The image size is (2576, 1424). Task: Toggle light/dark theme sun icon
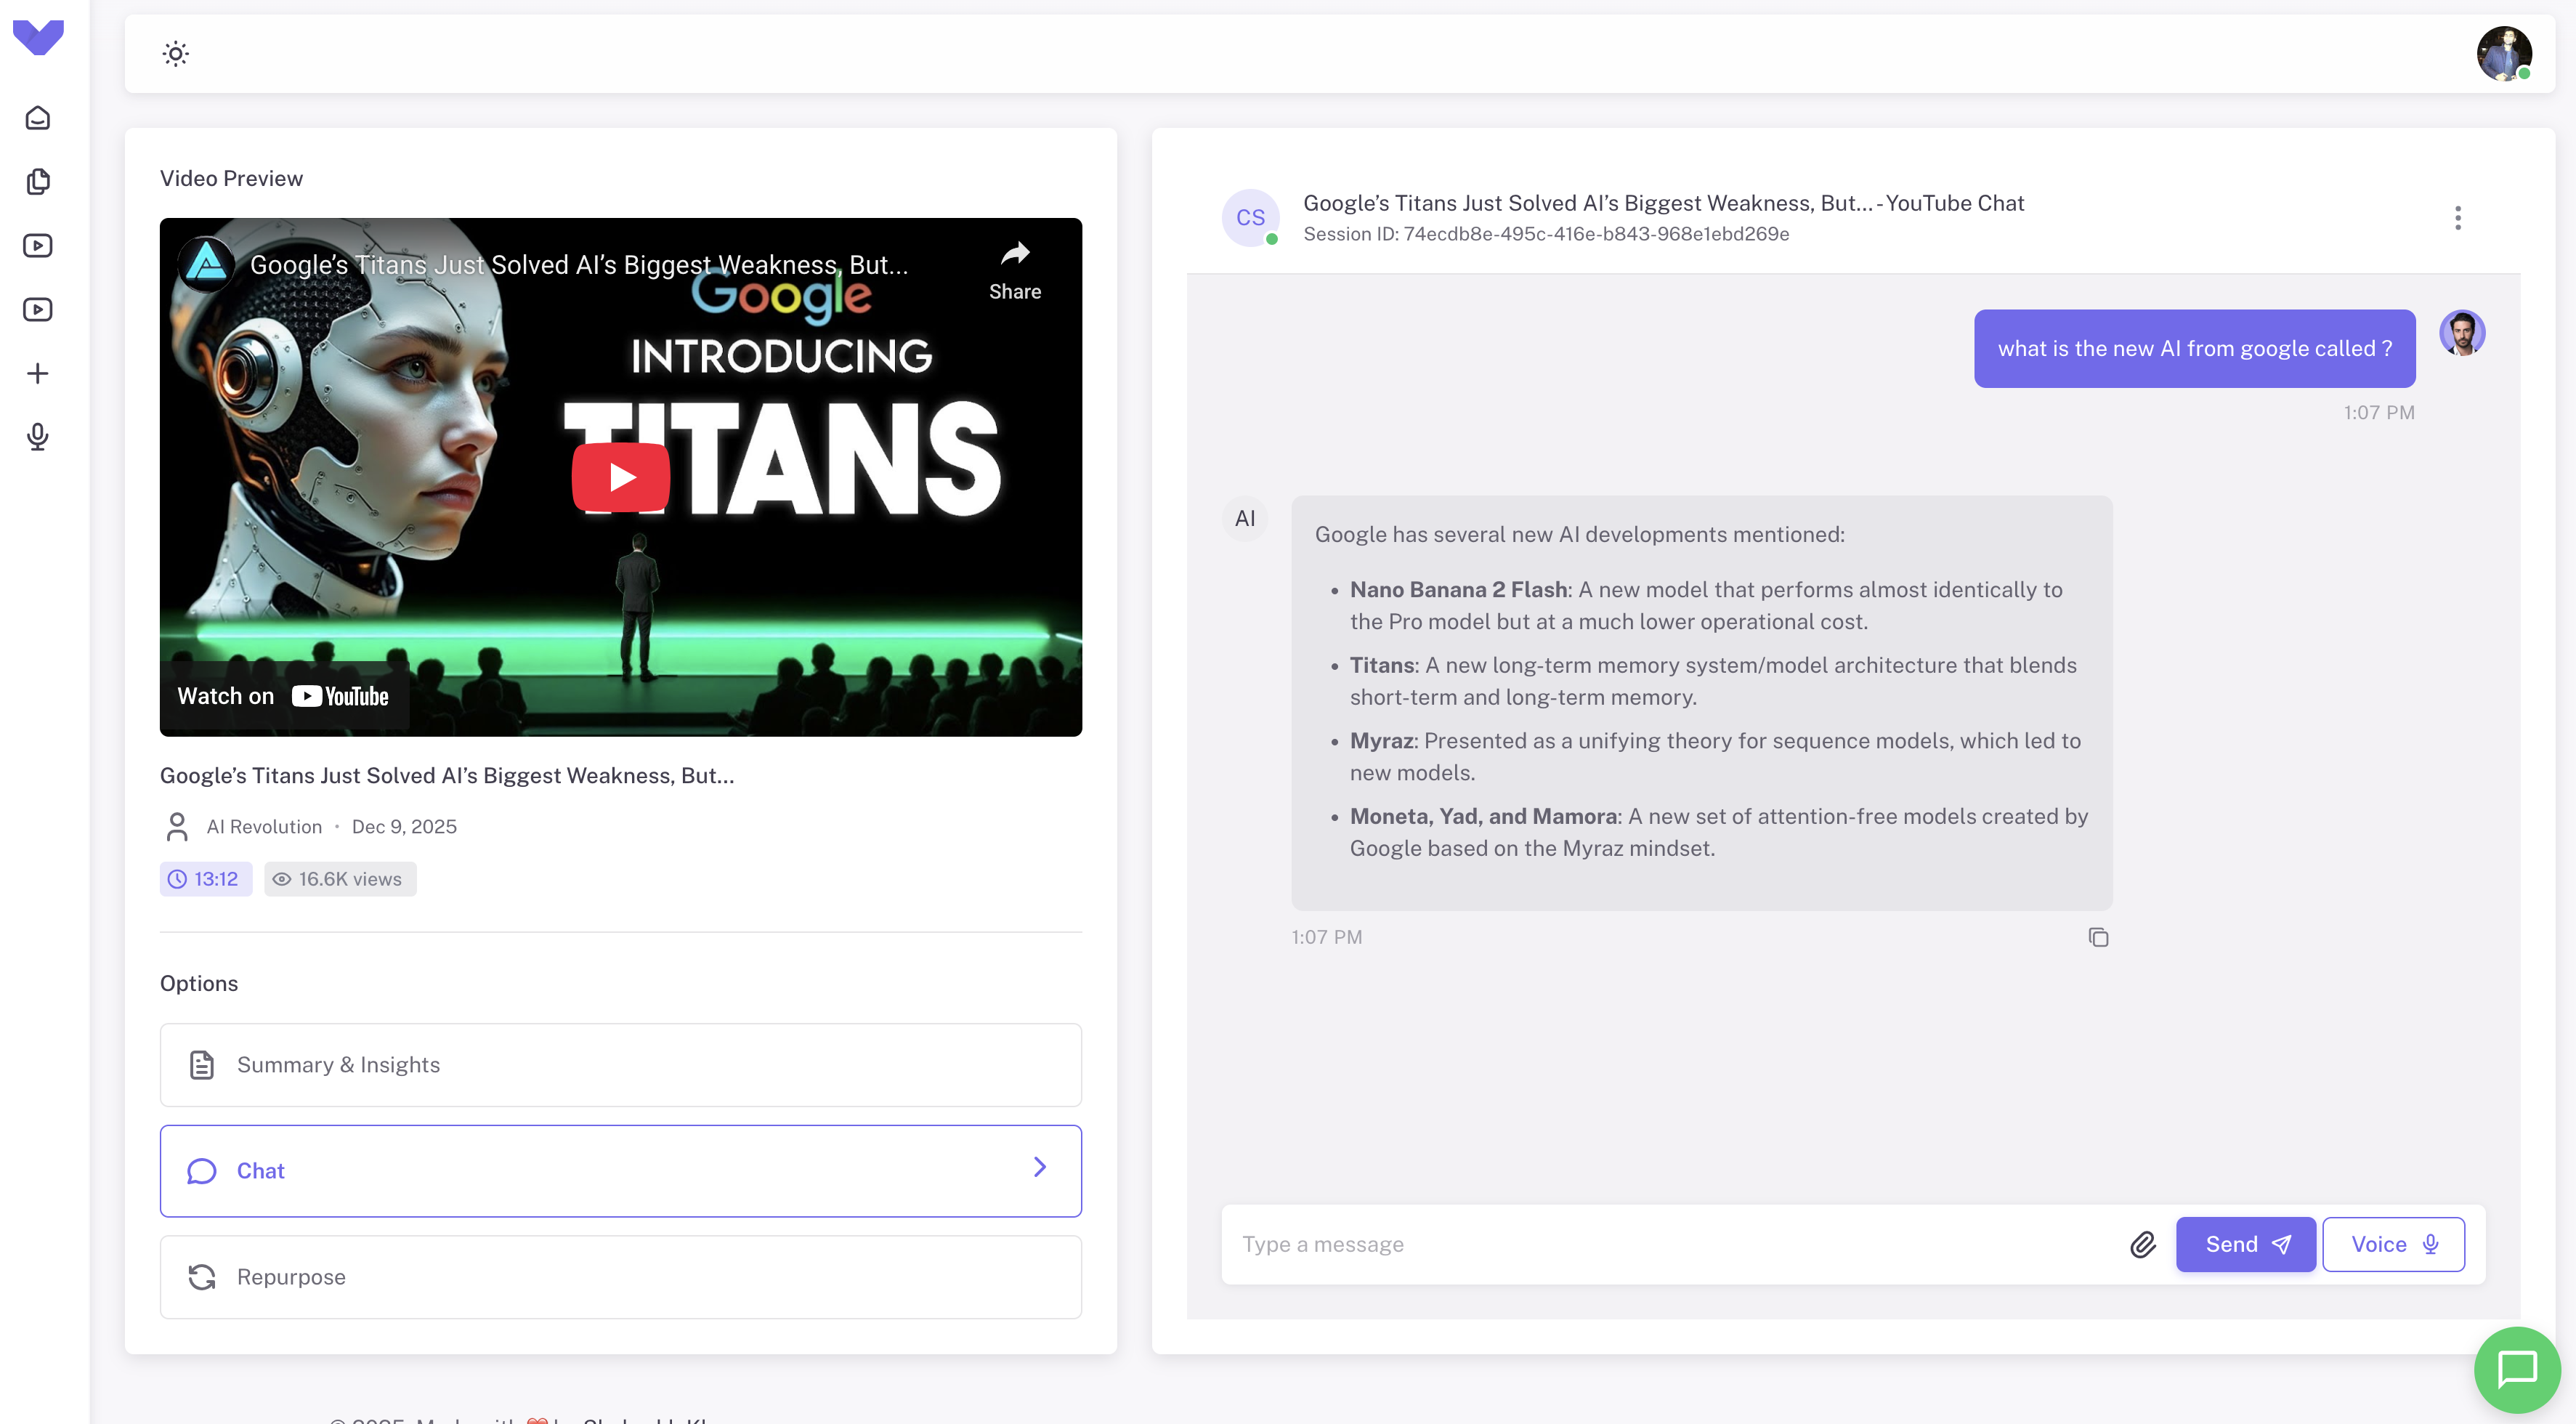pos(175,54)
